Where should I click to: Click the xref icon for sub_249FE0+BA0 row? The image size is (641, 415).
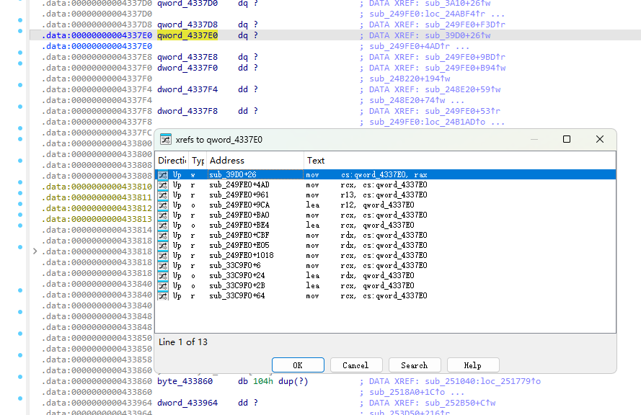click(x=163, y=215)
